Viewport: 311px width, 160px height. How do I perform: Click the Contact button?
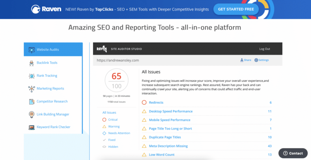click(293, 153)
